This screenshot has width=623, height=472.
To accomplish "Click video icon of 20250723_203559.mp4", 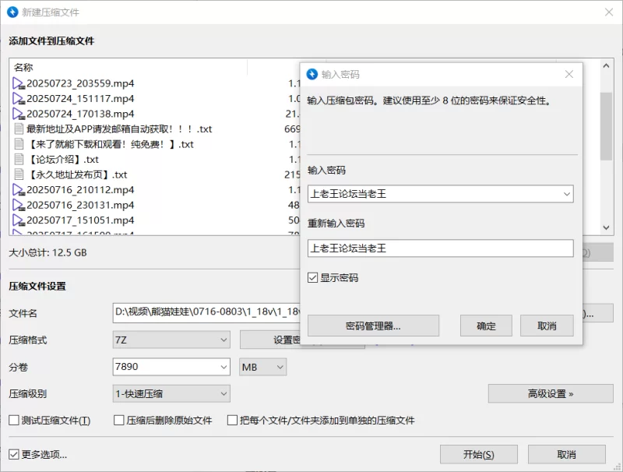I will pyautogui.click(x=19, y=83).
